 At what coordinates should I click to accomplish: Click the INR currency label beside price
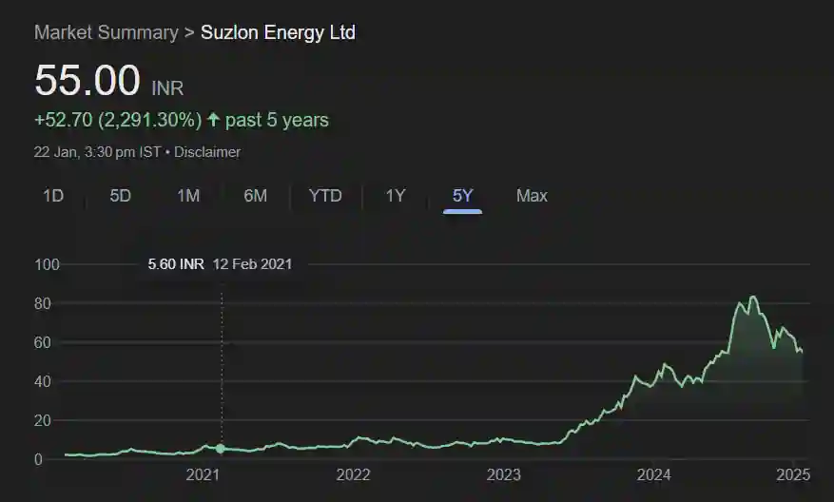[167, 88]
